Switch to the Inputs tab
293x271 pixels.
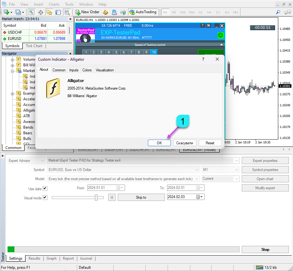pos(74,70)
